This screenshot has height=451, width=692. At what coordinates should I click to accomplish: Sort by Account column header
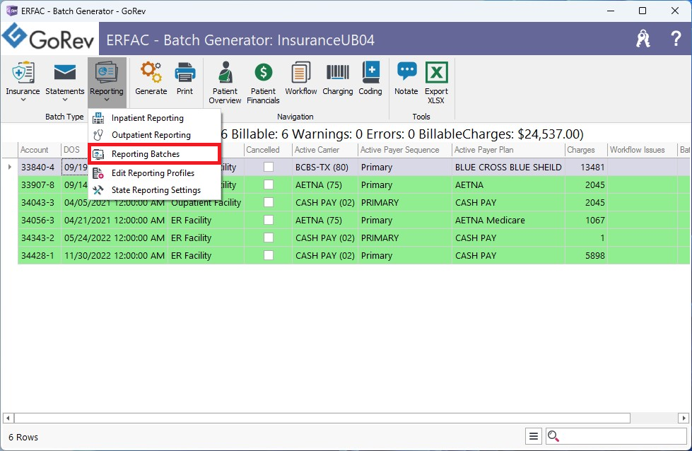click(x=40, y=150)
